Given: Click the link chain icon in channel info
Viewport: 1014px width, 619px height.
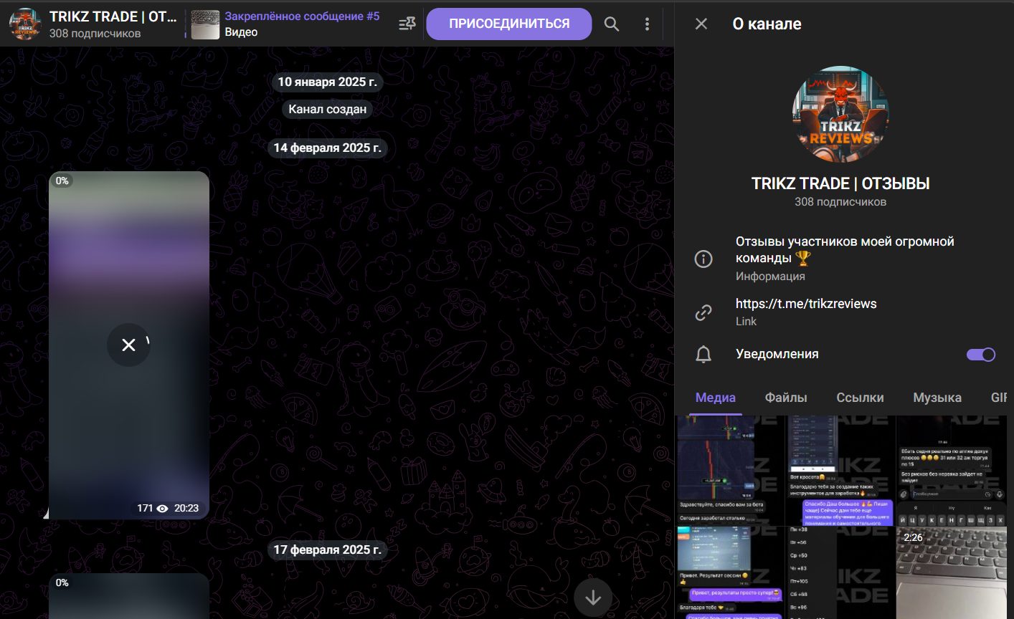Looking at the screenshot, I should coord(703,312).
